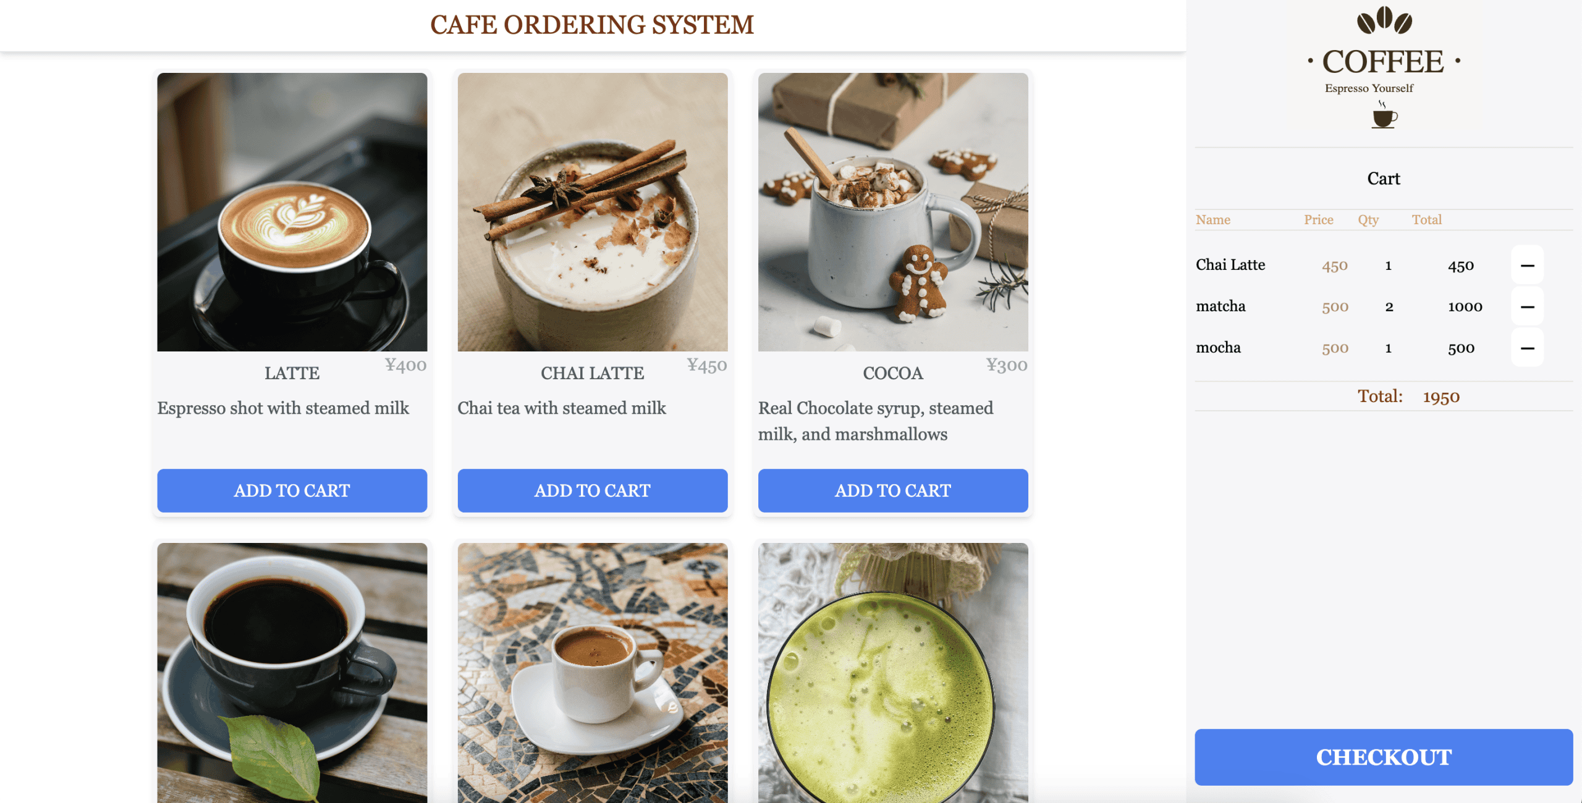Click the Cocoa ¥300 price label
This screenshot has width=1582, height=803.
pos(1007,365)
